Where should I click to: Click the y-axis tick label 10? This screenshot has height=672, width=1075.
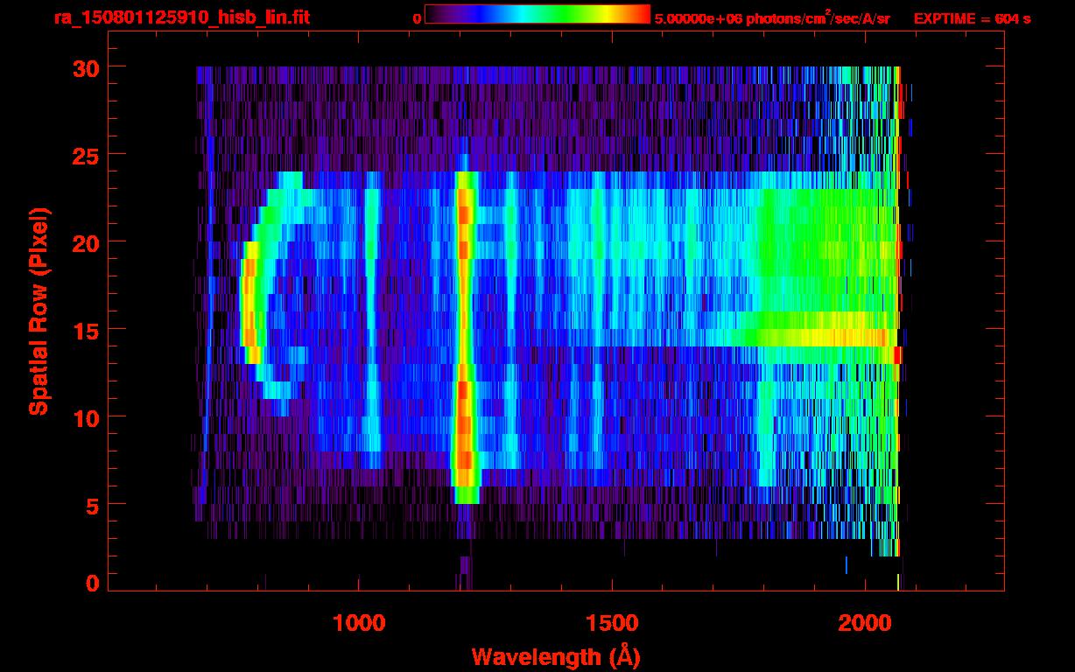[84, 417]
